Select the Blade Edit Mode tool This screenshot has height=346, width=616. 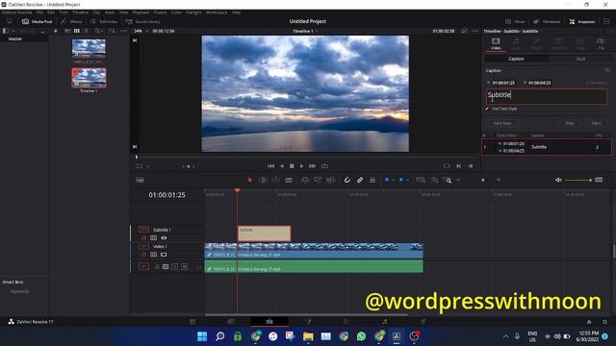click(289, 180)
